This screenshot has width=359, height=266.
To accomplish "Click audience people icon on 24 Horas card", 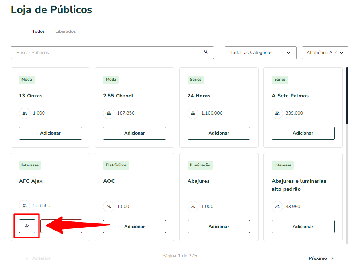I will coord(193,113).
